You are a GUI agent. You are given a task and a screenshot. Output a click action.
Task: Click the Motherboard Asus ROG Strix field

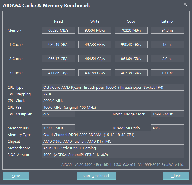click(113, 148)
